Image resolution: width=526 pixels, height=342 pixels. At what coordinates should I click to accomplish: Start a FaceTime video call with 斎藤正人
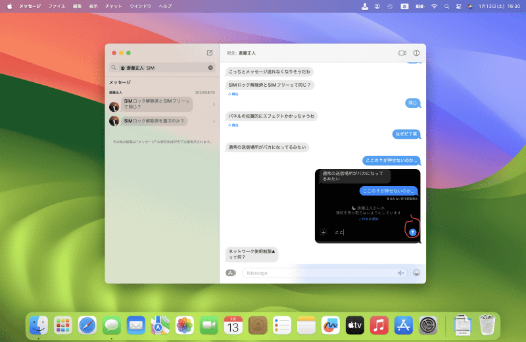point(402,53)
